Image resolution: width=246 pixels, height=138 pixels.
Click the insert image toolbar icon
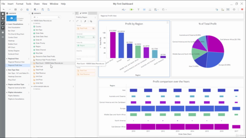click(144, 10)
